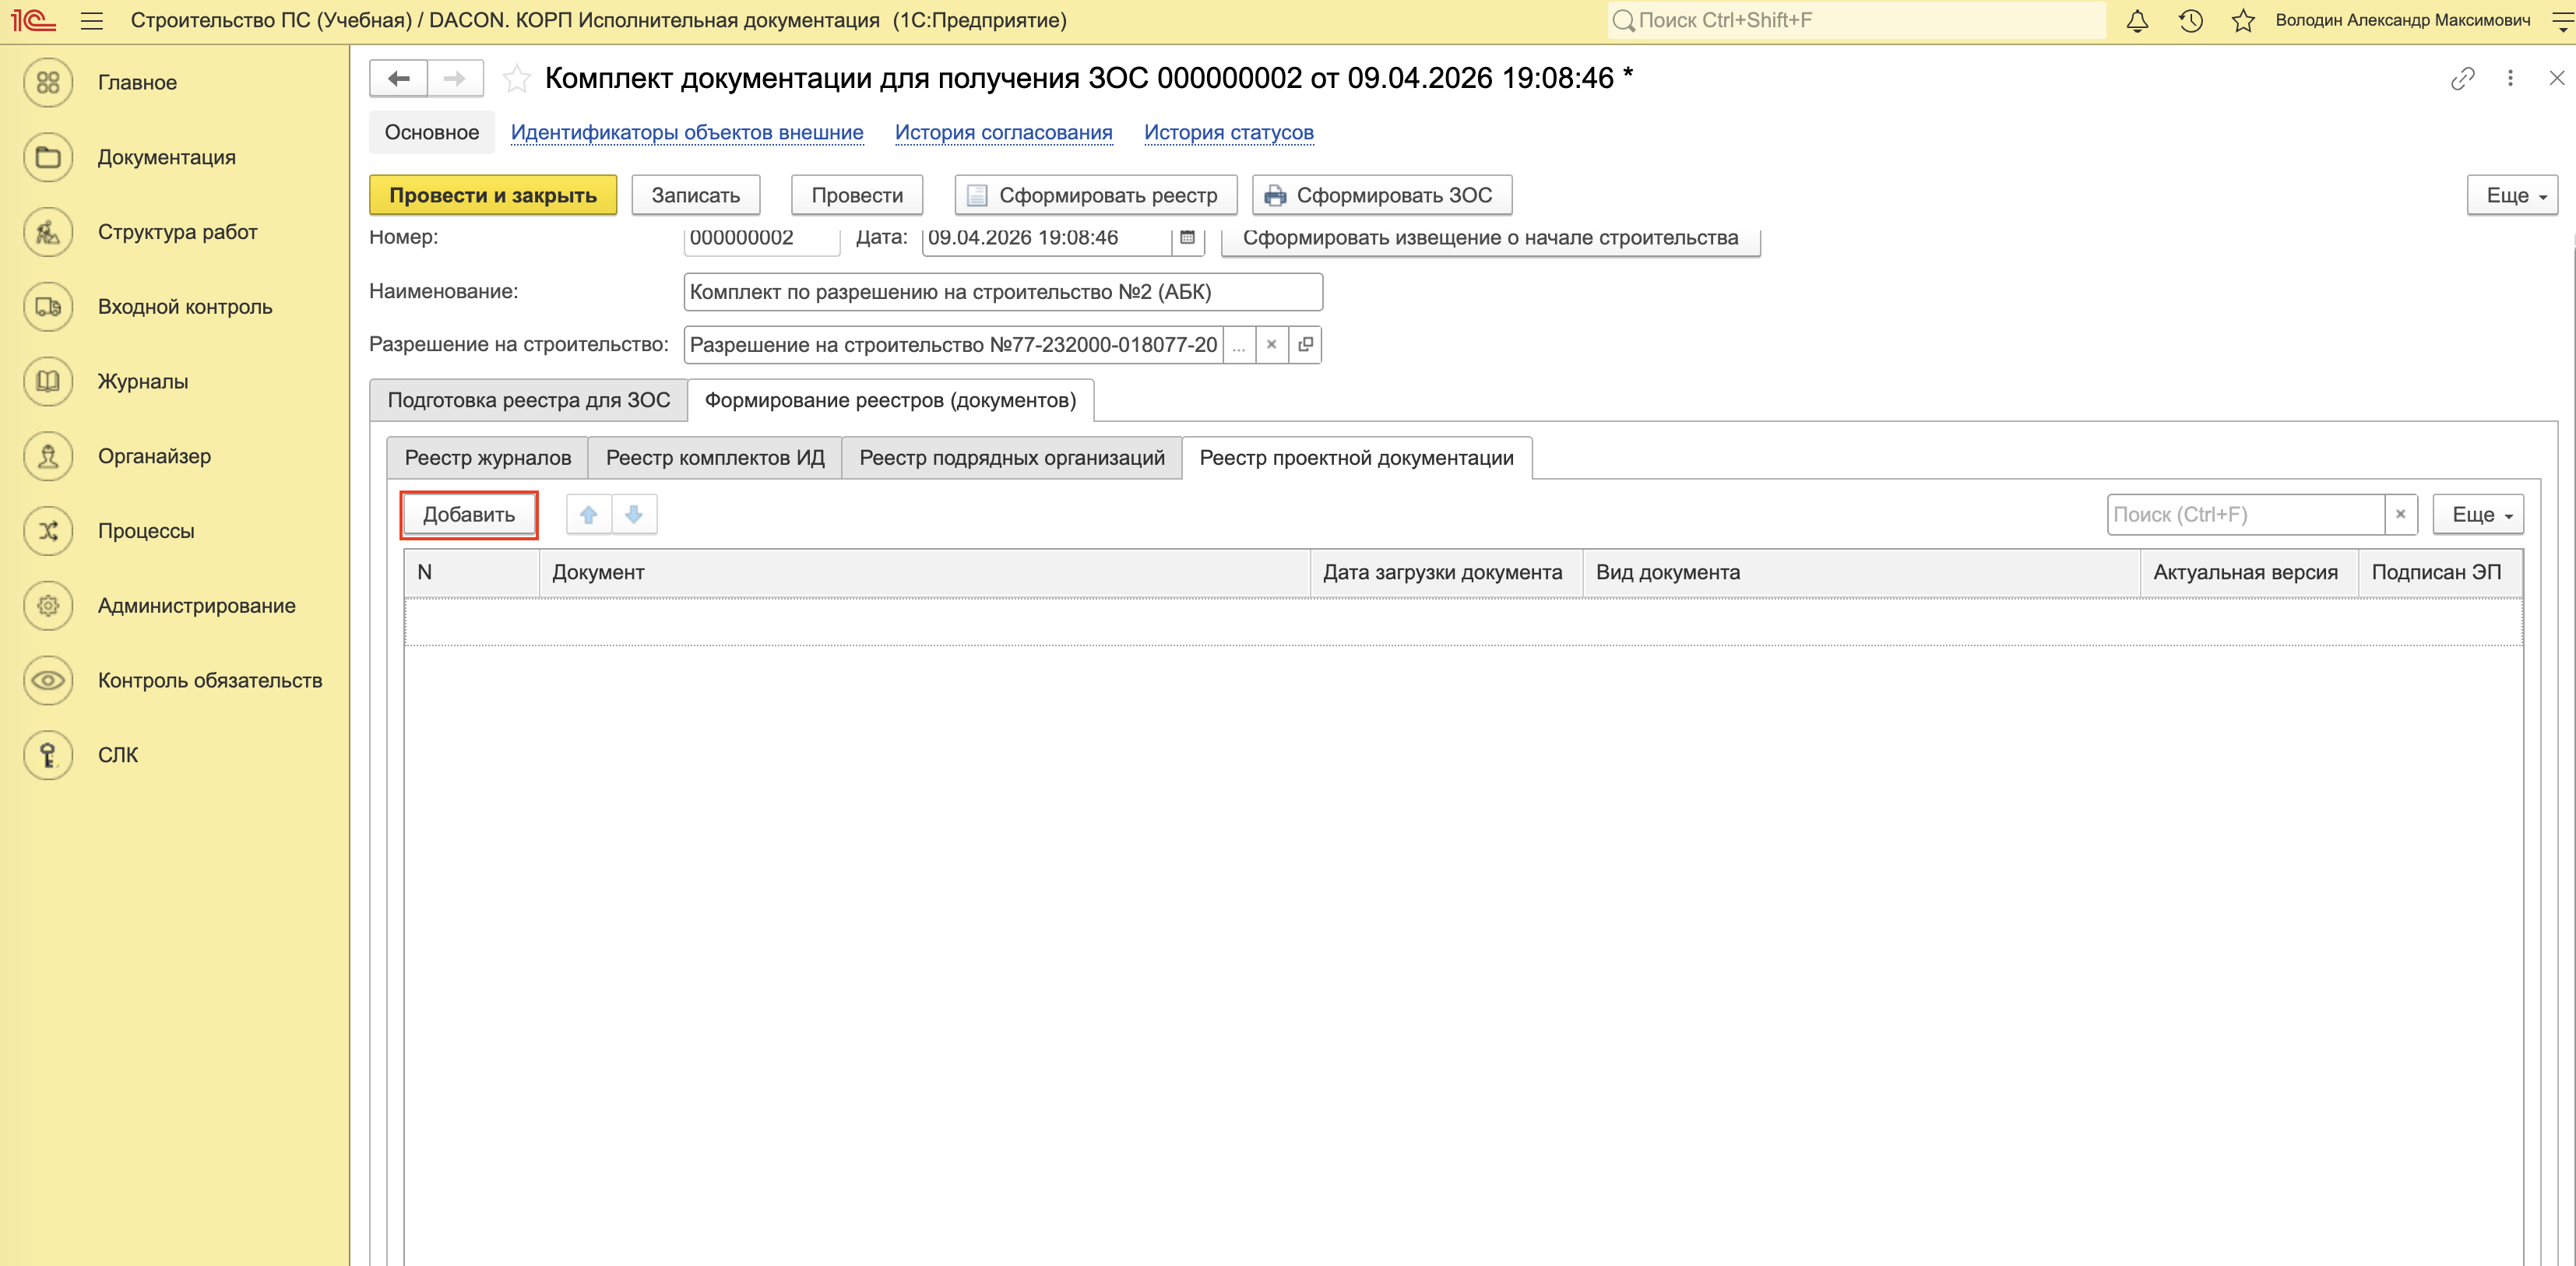Click the notifications bell icon
Viewport: 2576px width, 1266px height.
click(2137, 20)
